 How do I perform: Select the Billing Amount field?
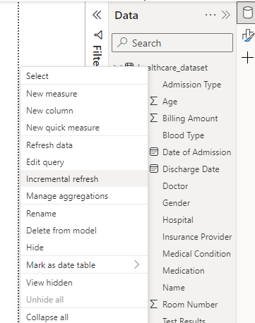tap(190, 118)
